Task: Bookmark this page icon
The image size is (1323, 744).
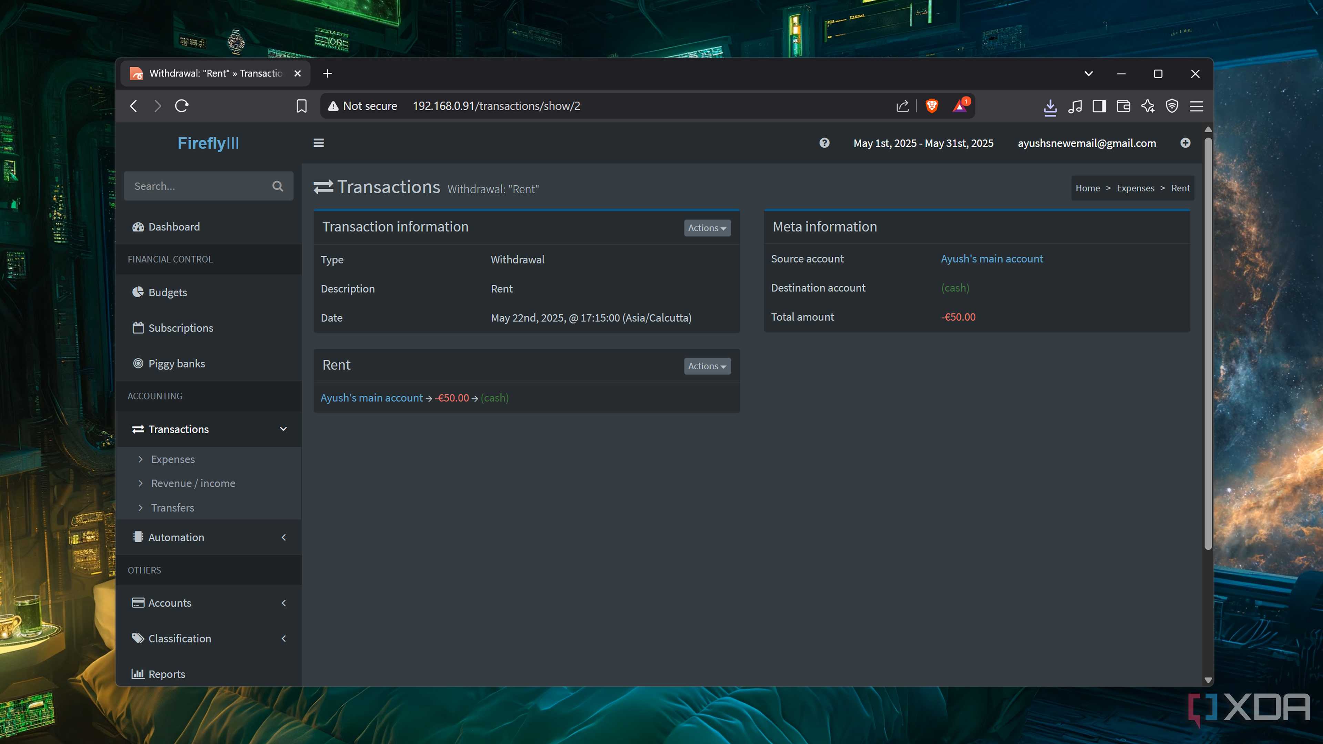Action: pos(301,106)
